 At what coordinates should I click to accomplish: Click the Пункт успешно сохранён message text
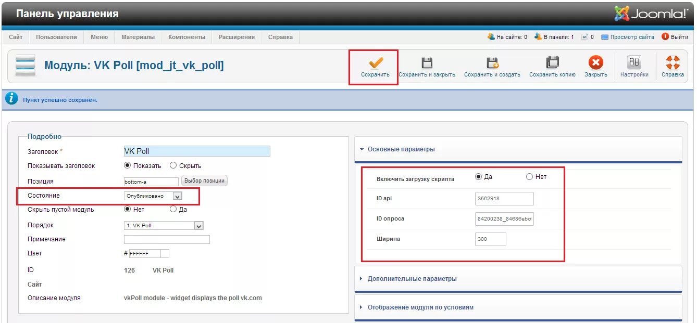(x=60, y=99)
